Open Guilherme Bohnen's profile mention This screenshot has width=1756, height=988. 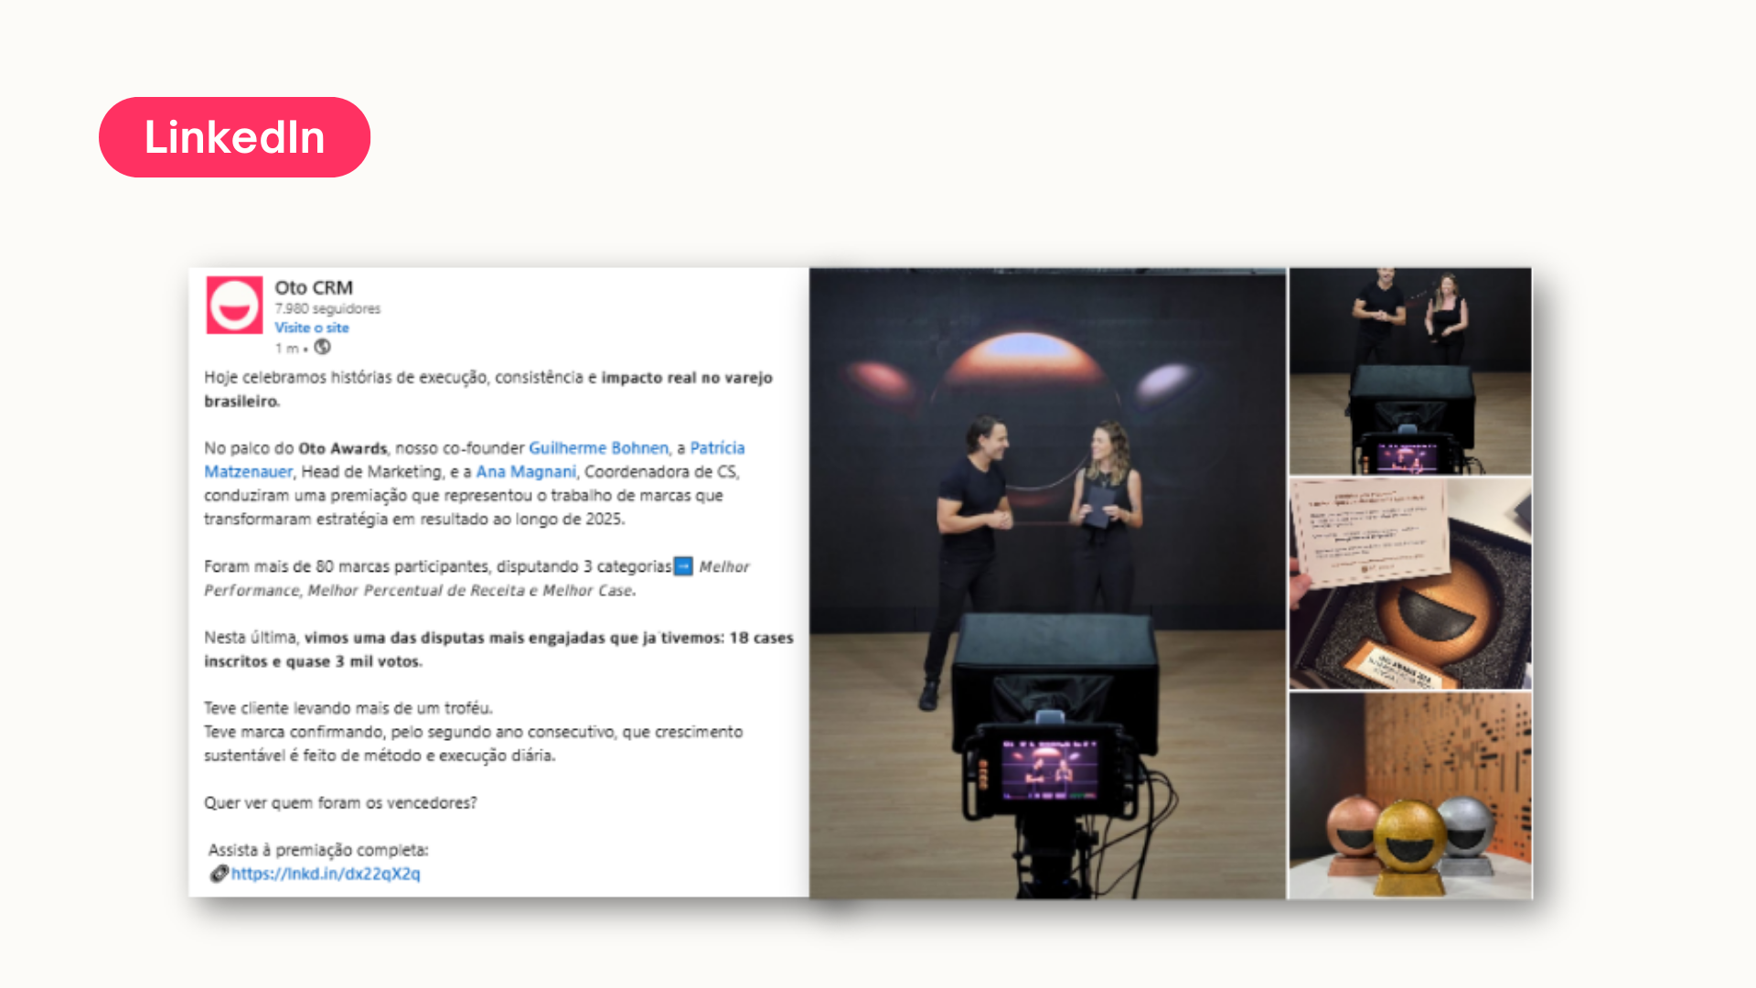point(598,448)
